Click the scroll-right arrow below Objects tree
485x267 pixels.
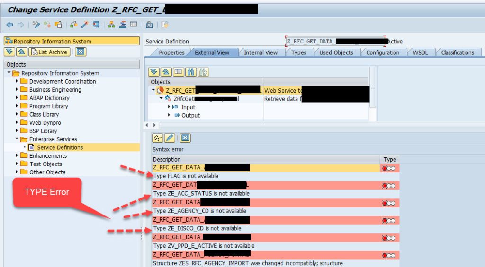pos(154,125)
